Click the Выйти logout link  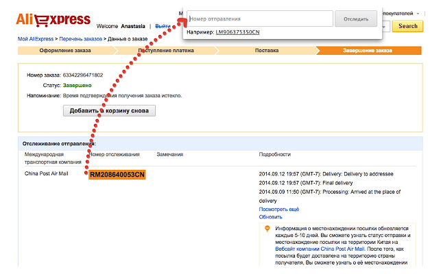coord(163,26)
